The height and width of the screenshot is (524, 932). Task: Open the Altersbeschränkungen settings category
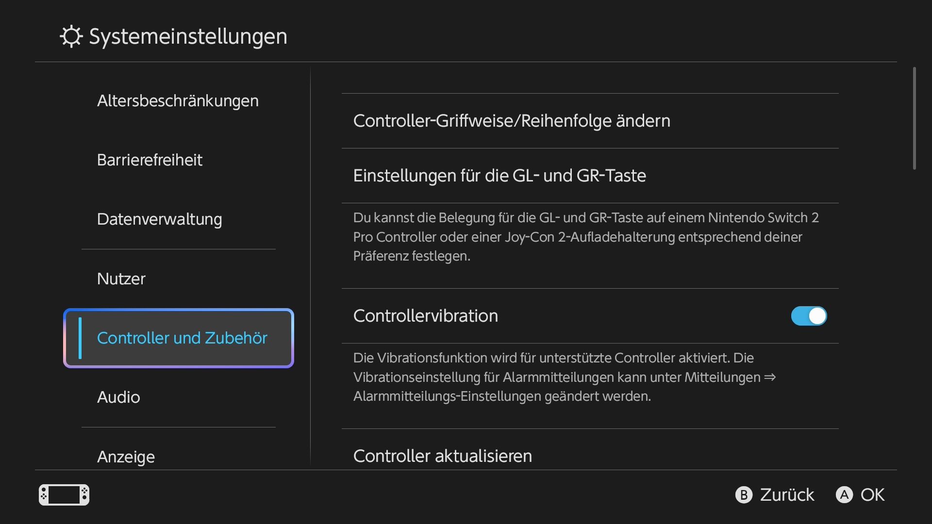tap(178, 101)
